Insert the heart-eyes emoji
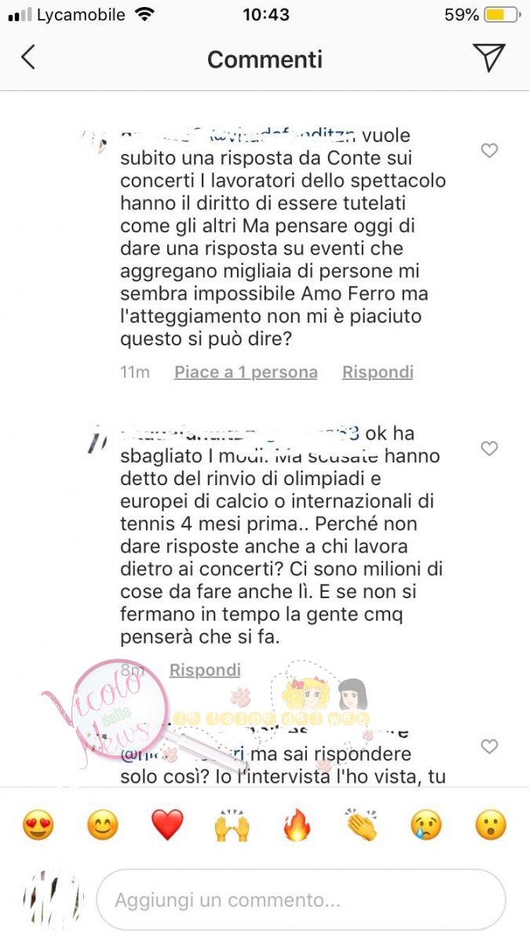The width and height of the screenshot is (529, 942). (x=38, y=826)
